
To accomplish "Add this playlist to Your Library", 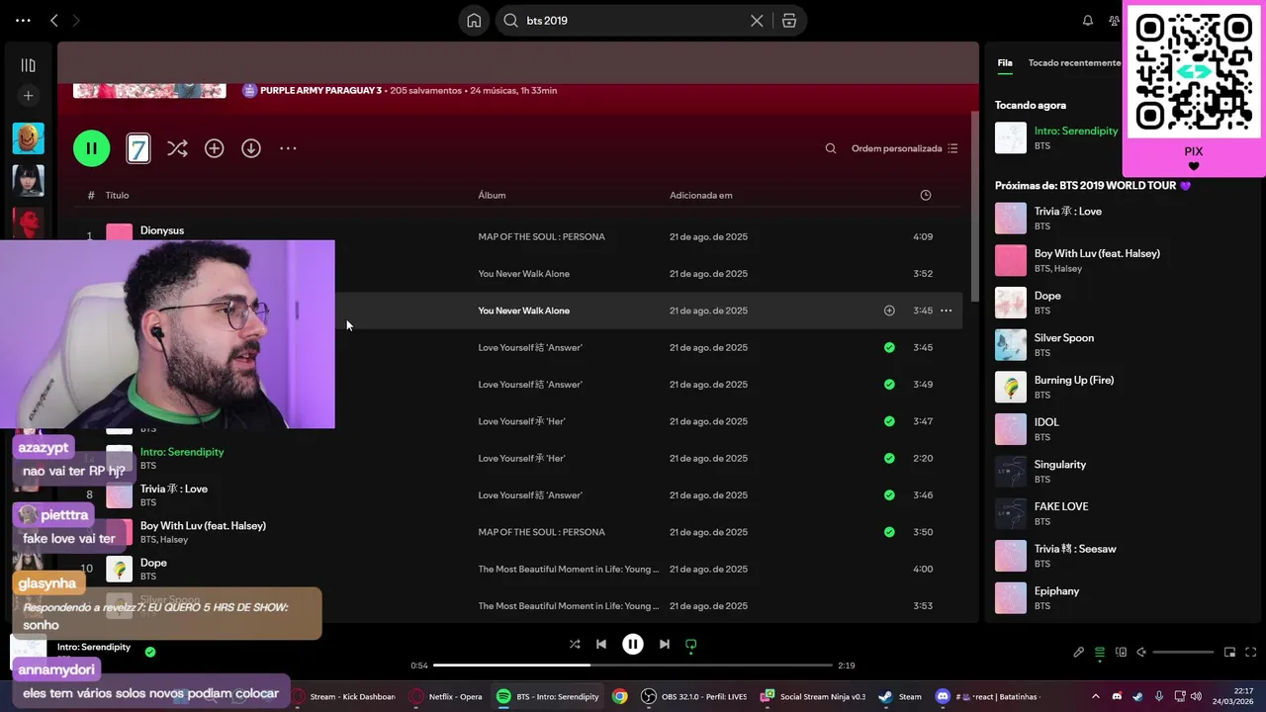I will tap(214, 148).
